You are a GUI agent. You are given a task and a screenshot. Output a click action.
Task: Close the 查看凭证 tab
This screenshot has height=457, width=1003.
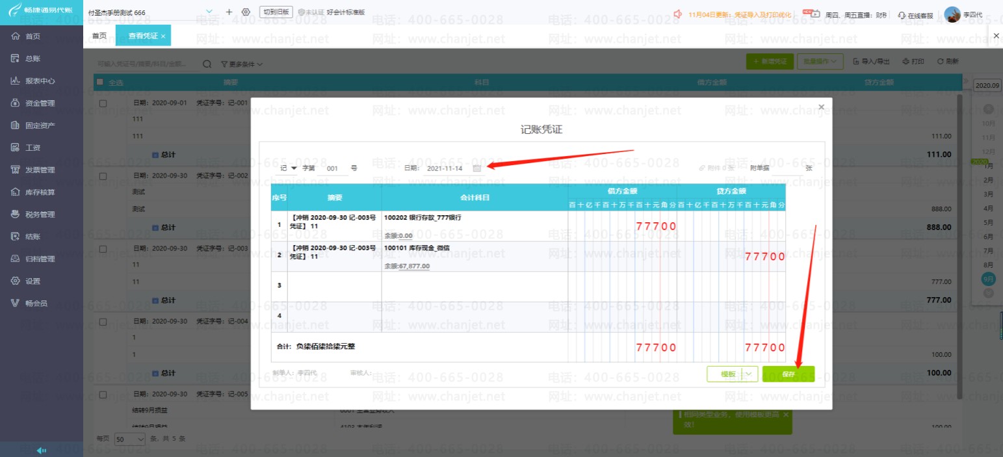pos(163,36)
